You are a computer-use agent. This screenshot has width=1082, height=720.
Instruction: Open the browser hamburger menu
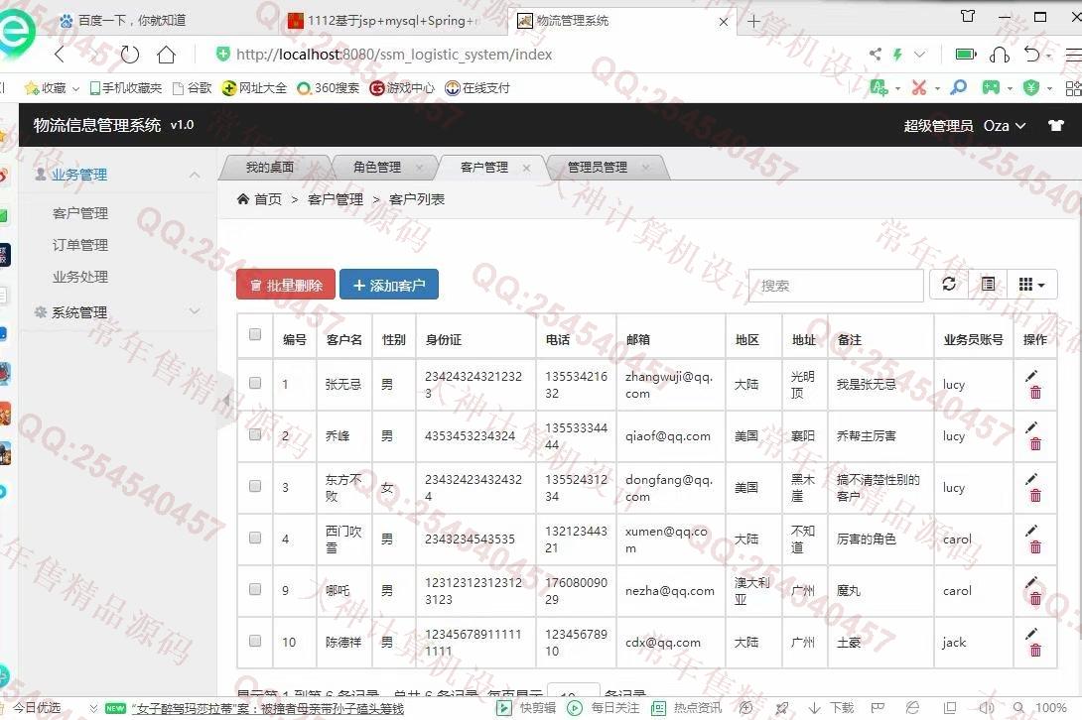[x=1074, y=54]
